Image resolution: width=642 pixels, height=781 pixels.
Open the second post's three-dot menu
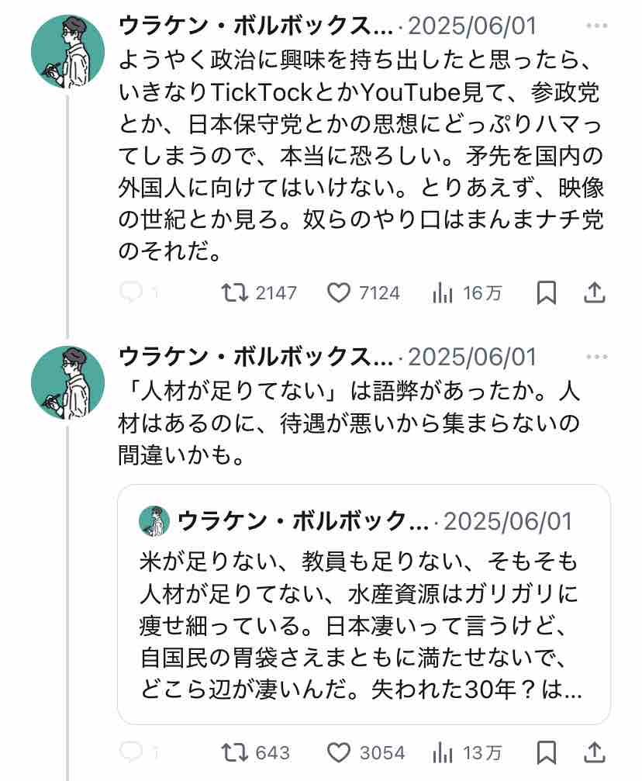pyautogui.click(x=597, y=357)
